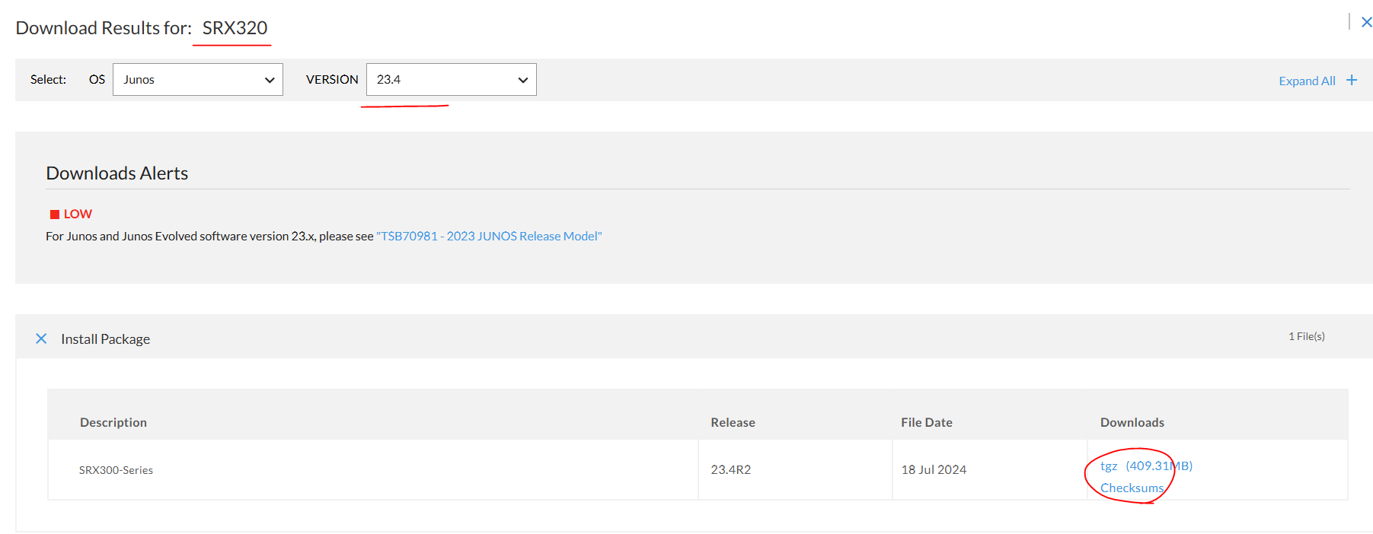Open the VERSION dropdown showing 23.4

(452, 79)
